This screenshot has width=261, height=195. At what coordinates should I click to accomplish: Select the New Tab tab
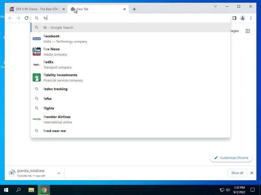[x=98, y=9]
